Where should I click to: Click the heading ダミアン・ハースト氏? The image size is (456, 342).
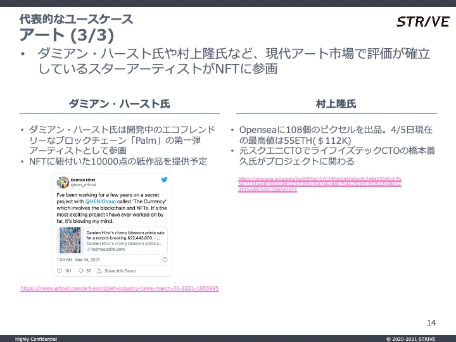[x=119, y=104]
